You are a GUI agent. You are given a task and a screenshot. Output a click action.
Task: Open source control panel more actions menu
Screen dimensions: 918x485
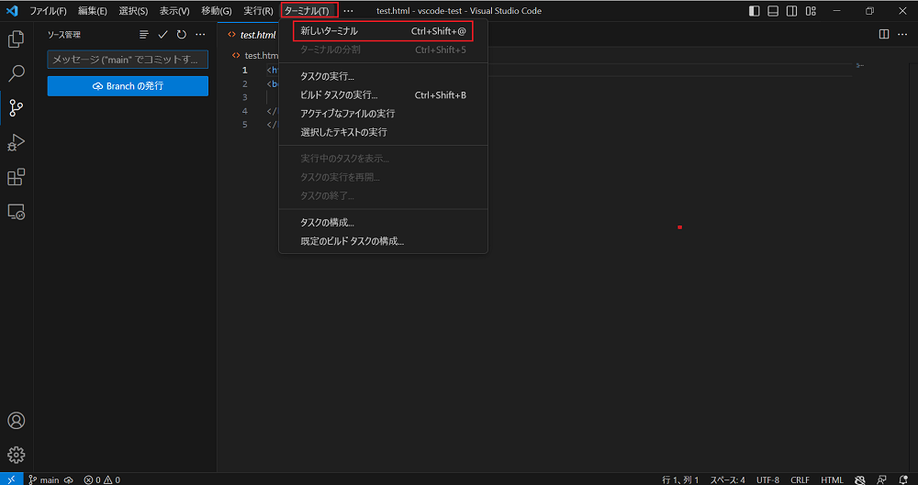pos(200,35)
